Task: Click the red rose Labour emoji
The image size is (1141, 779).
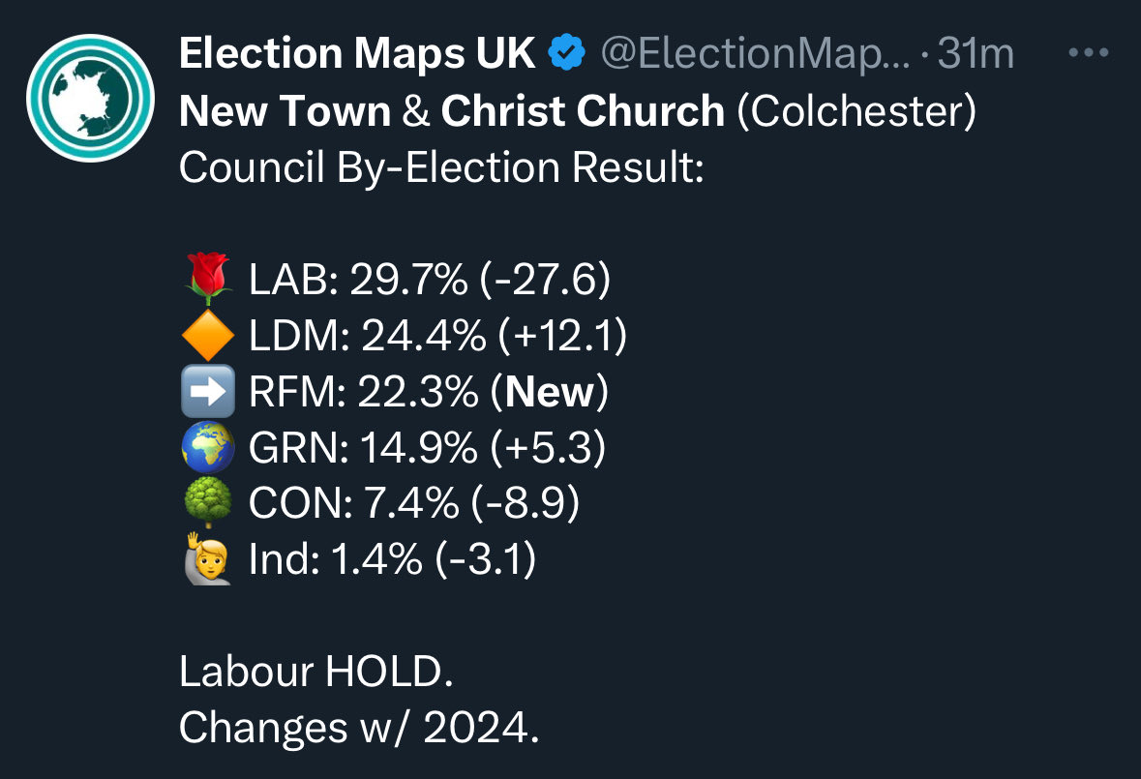Action: 208,280
